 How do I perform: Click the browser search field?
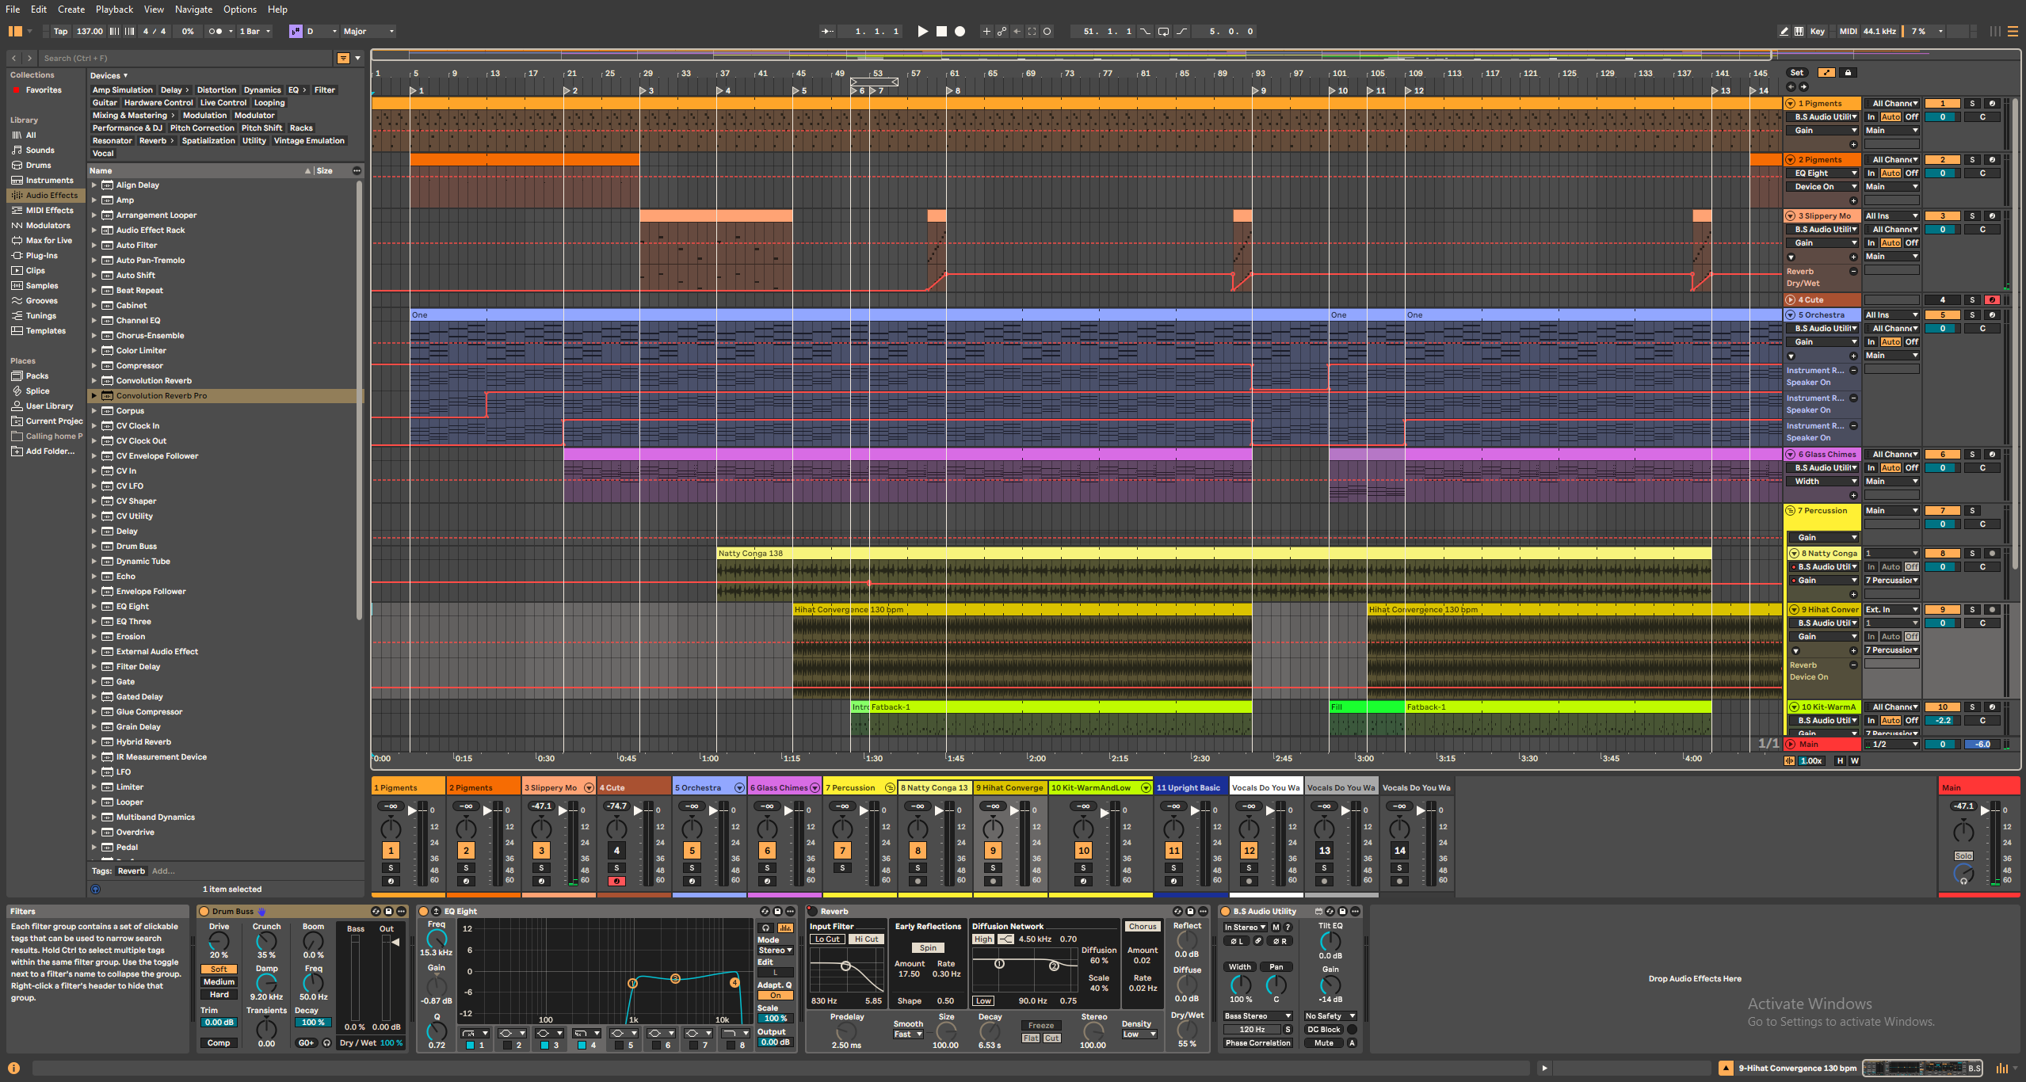[x=187, y=58]
